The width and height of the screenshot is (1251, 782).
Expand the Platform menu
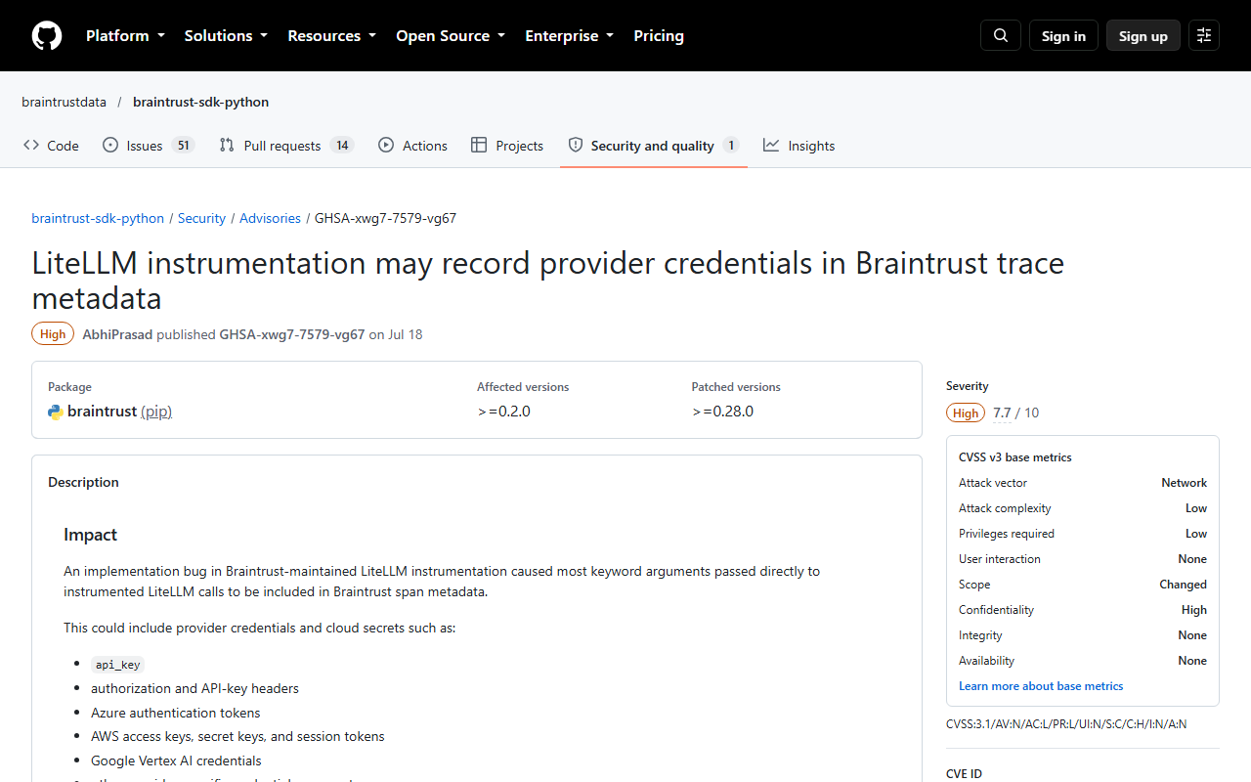click(x=125, y=35)
